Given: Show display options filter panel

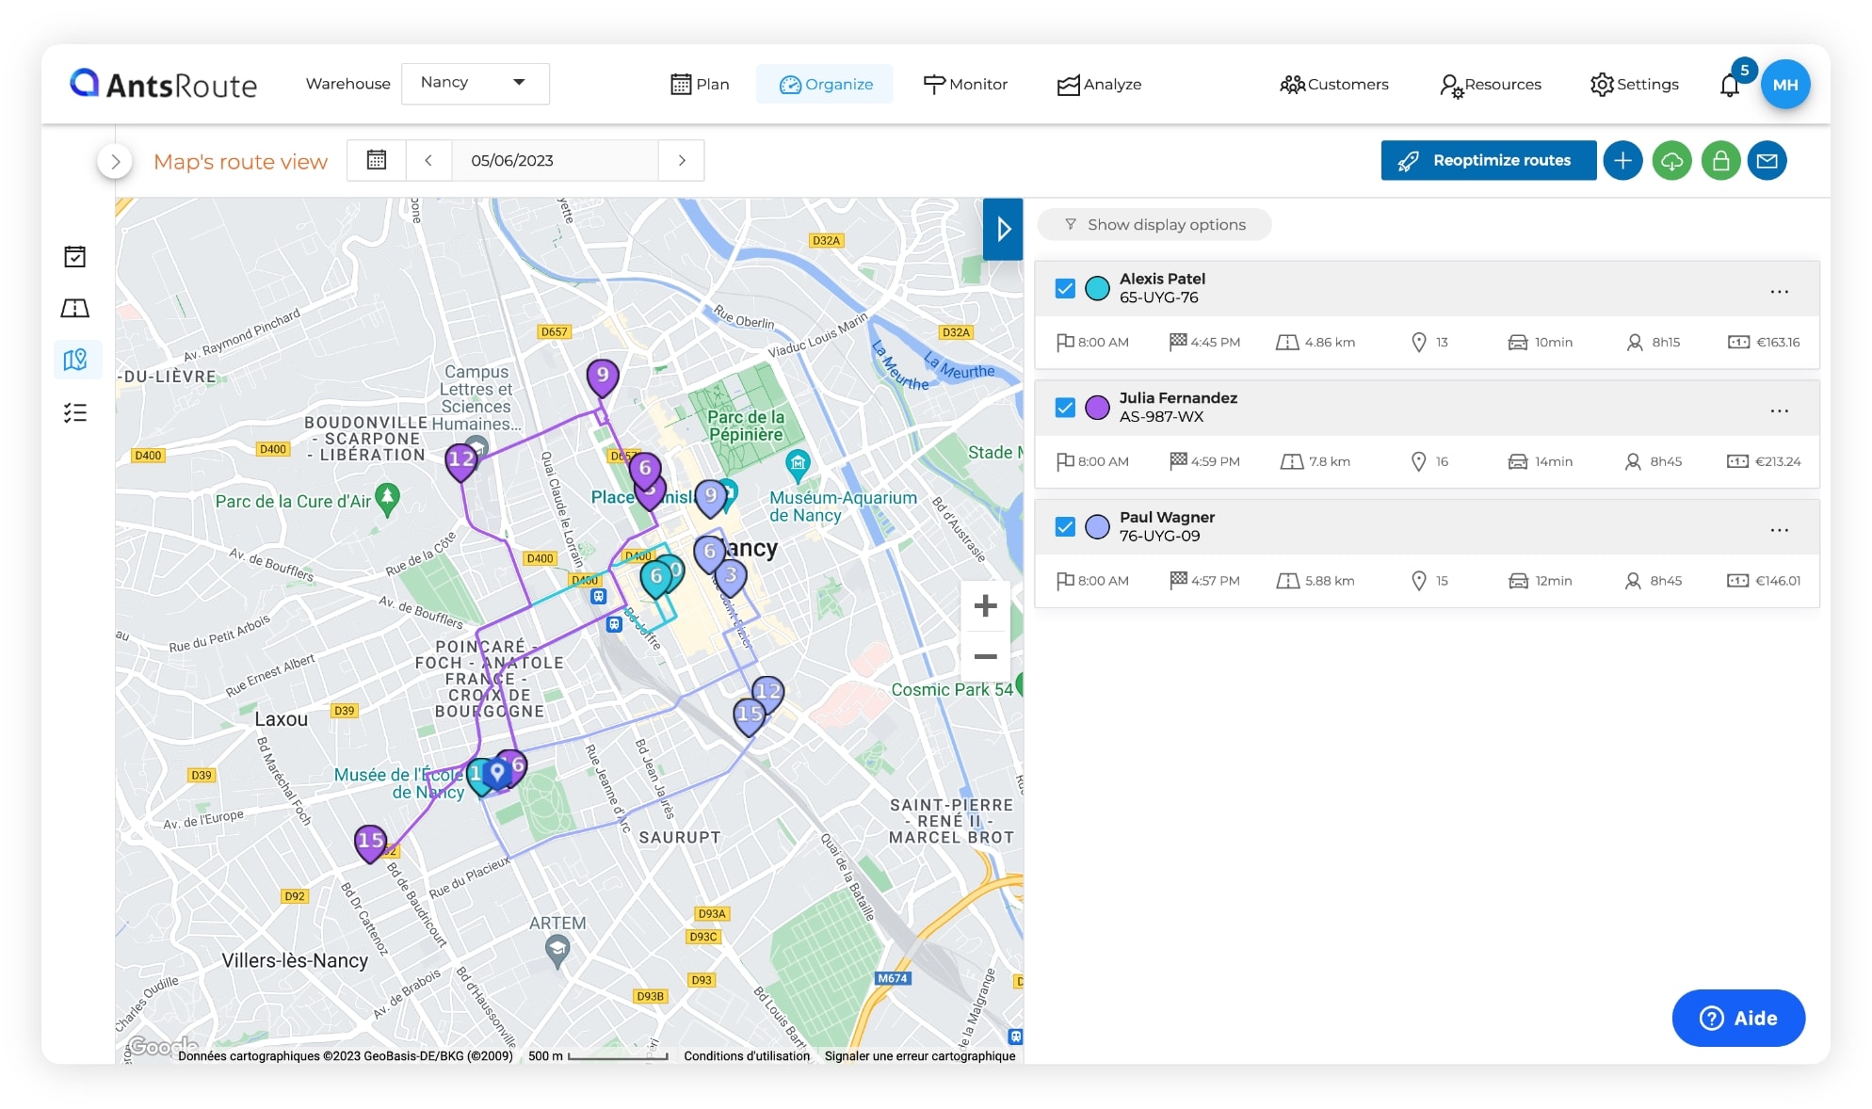Looking at the screenshot, I should tap(1156, 224).
